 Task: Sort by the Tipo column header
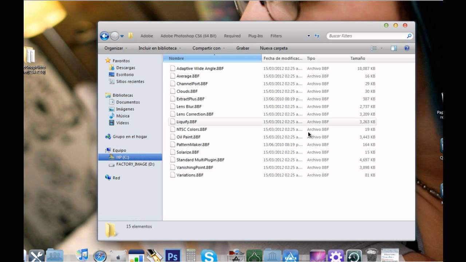[x=327, y=58]
